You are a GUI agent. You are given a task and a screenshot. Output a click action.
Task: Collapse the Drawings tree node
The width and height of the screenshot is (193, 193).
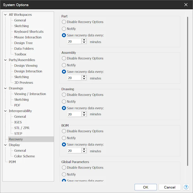tap(6, 88)
